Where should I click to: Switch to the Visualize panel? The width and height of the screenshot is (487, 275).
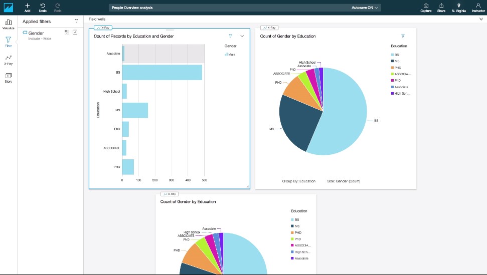(9, 24)
